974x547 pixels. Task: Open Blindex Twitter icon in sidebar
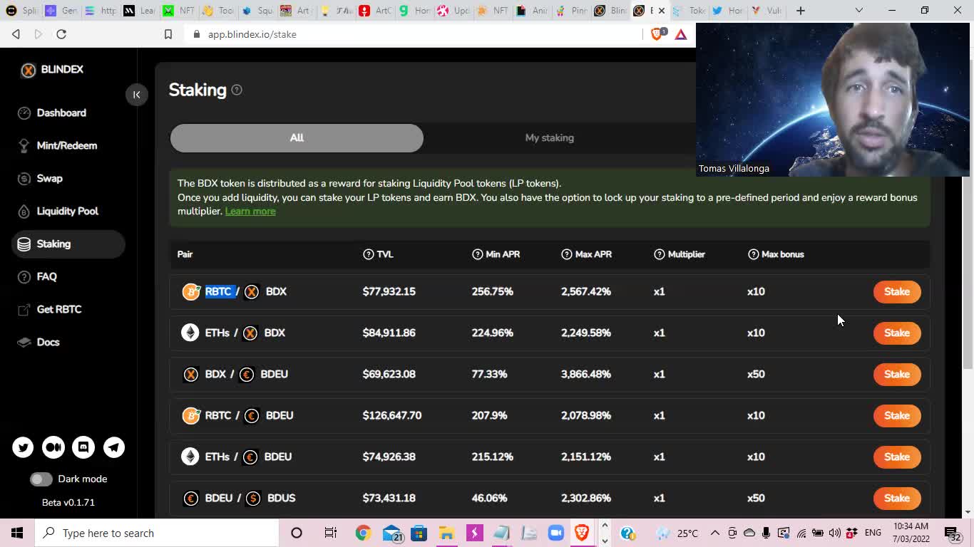pos(23,447)
